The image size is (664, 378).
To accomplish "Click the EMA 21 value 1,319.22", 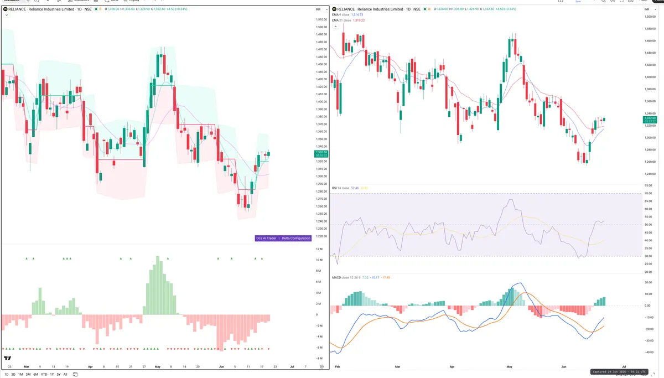I will 358,20.
